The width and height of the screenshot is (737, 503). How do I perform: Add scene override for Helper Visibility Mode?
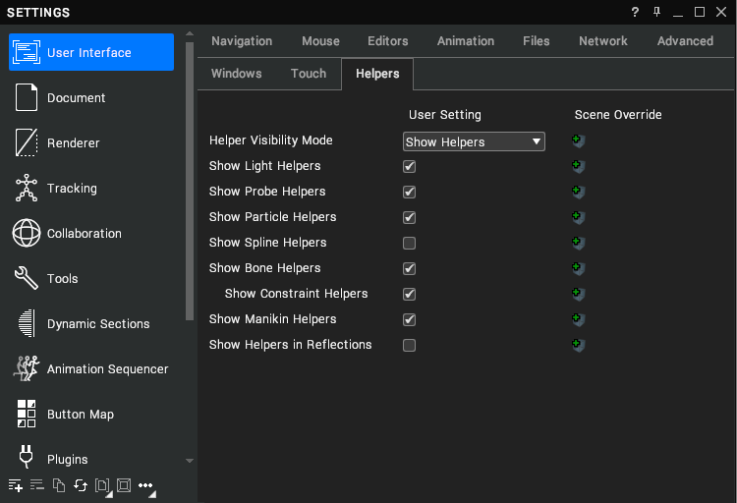click(579, 141)
